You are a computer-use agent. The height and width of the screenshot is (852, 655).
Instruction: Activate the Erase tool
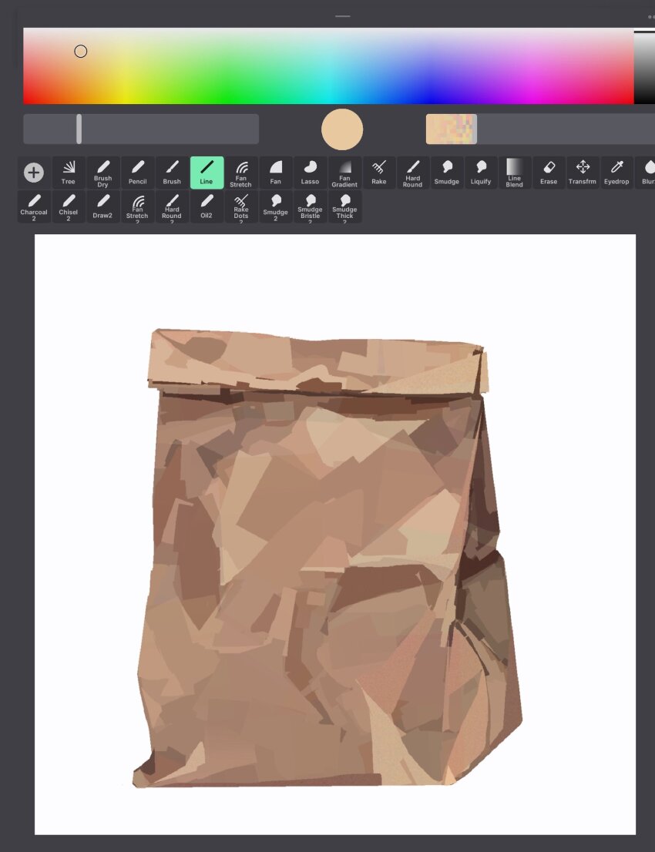pos(548,173)
